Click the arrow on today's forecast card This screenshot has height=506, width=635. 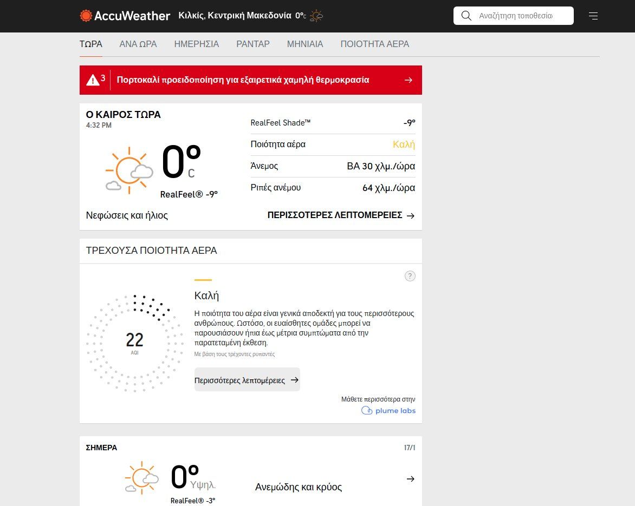point(410,479)
